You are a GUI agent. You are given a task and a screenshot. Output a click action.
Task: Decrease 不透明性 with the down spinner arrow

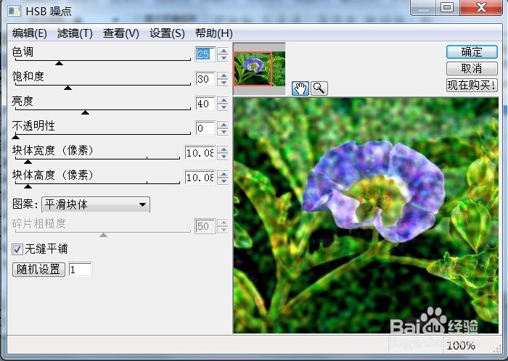(223, 132)
